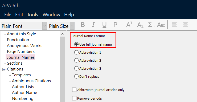Open Ambiguous Citations in the tree
Image resolution: width=197 pixels, height=102 pixels.
click(31, 81)
